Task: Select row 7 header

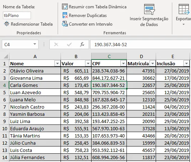Action: click(5, 107)
